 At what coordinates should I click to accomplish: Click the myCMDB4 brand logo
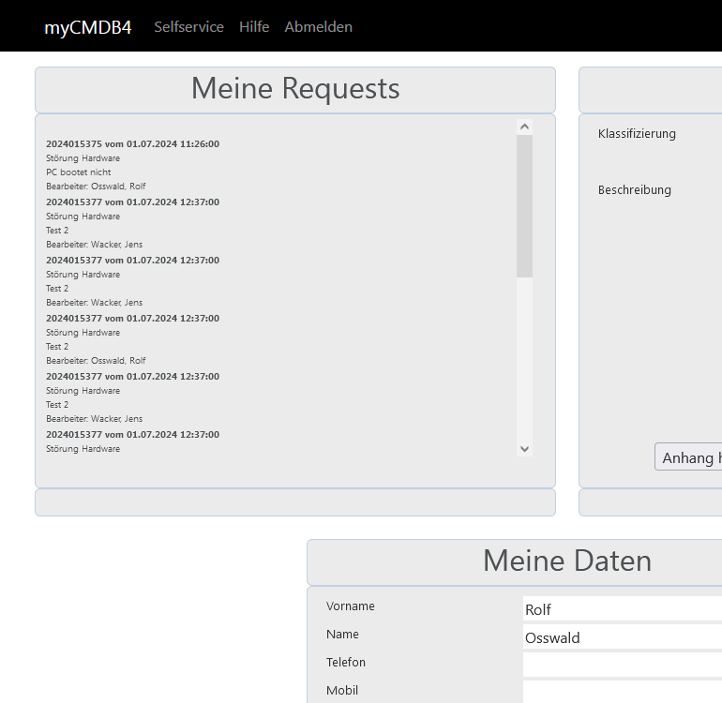click(88, 27)
